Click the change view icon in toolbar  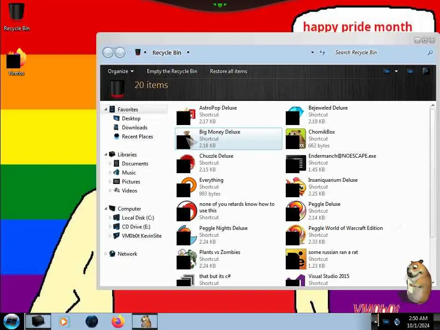(x=387, y=71)
